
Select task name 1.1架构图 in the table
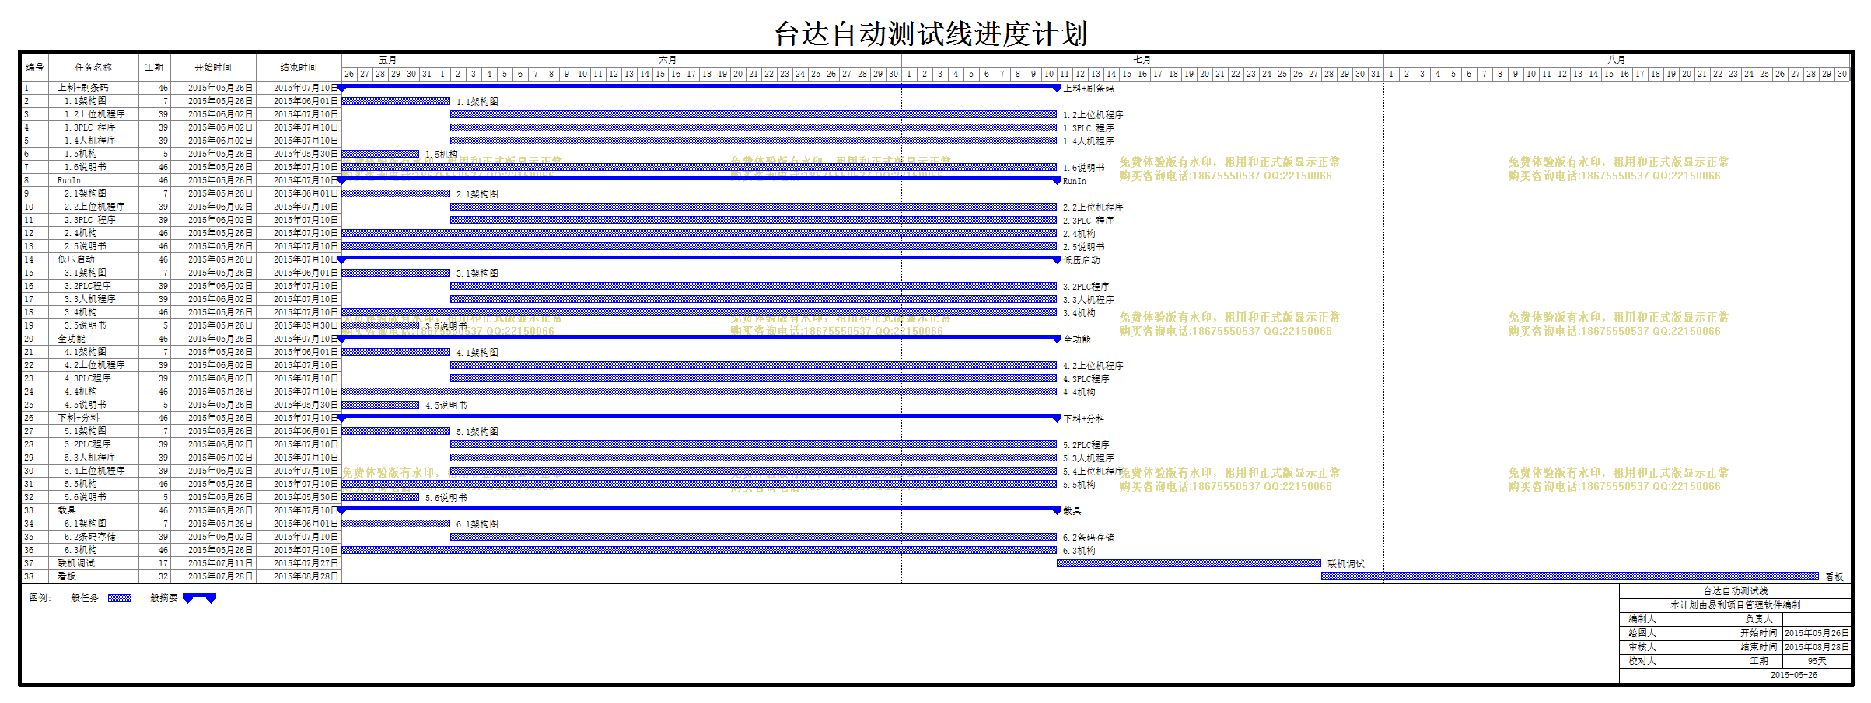(x=86, y=101)
